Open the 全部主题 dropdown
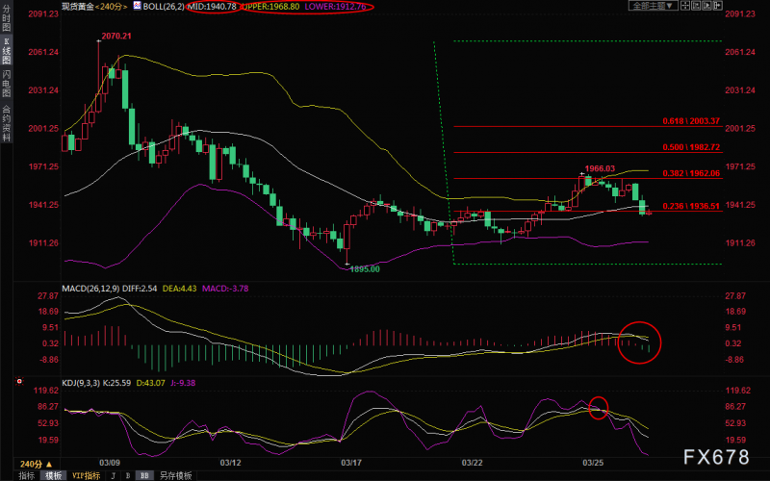This screenshot has height=481, width=770. 653,6
